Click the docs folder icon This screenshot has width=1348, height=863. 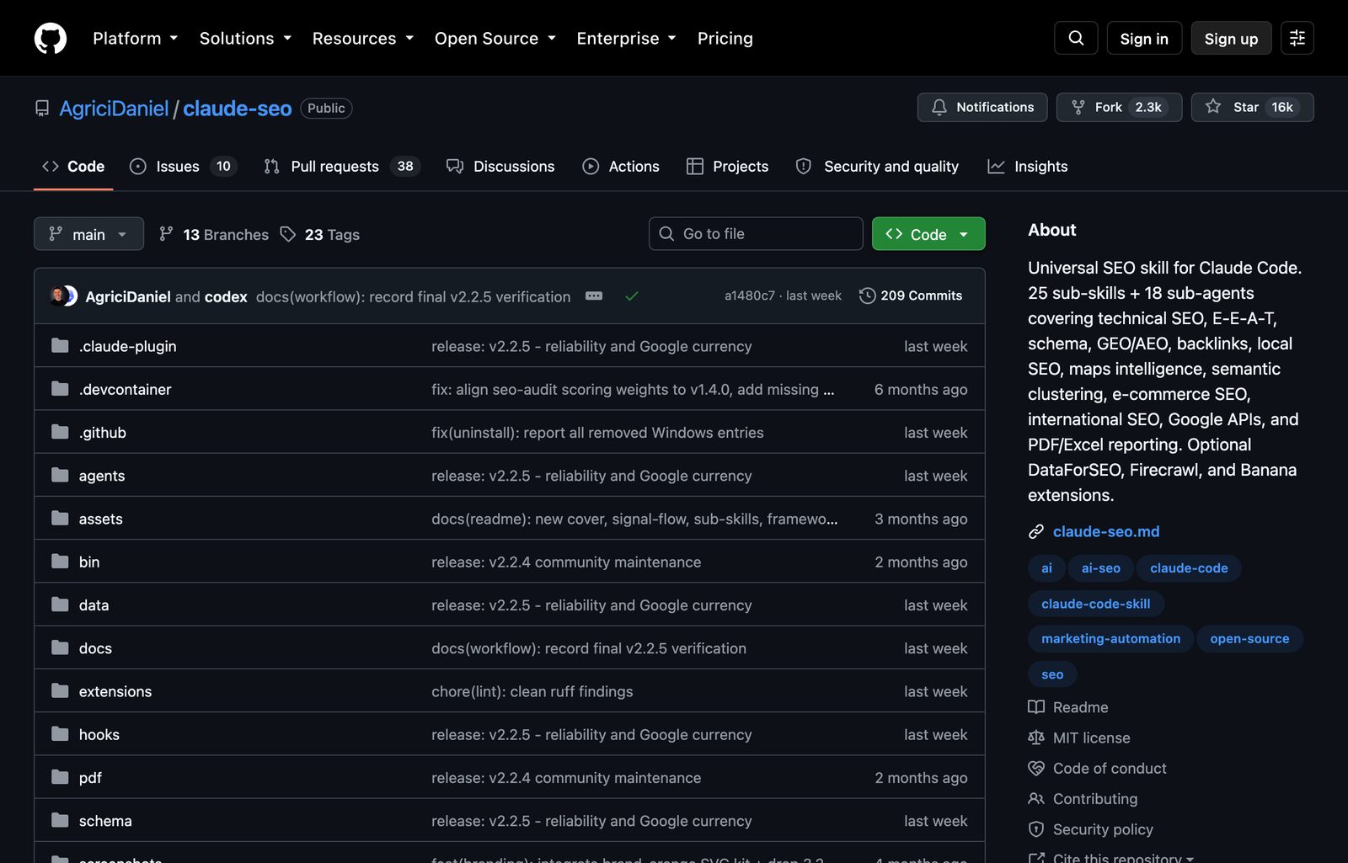pyautogui.click(x=60, y=647)
